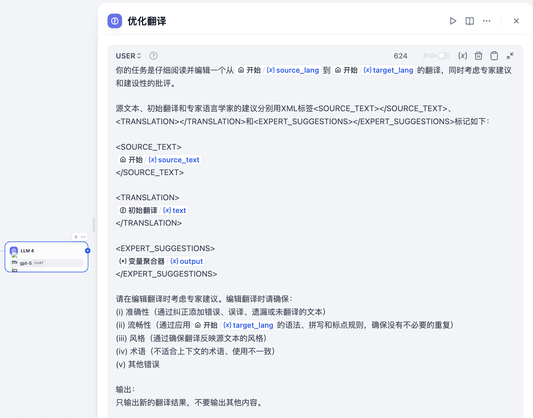Click the 优化翻译 node title icon
This screenshot has height=418, width=533.
pos(115,21)
